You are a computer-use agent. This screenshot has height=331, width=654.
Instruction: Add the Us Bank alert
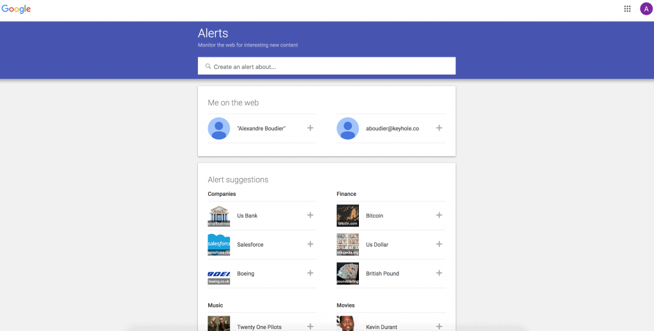[310, 216]
